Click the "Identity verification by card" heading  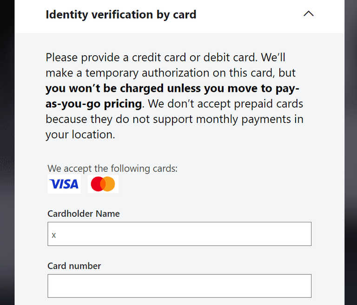click(x=121, y=14)
